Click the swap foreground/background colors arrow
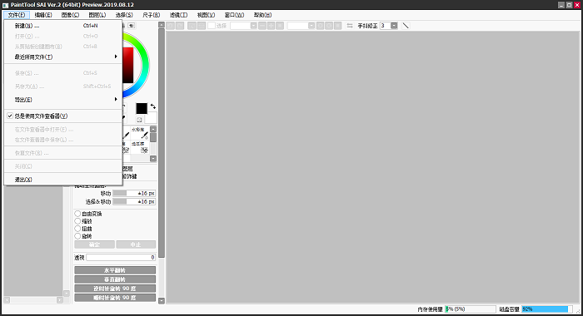Viewport: 583px width, 316px height. click(152, 106)
